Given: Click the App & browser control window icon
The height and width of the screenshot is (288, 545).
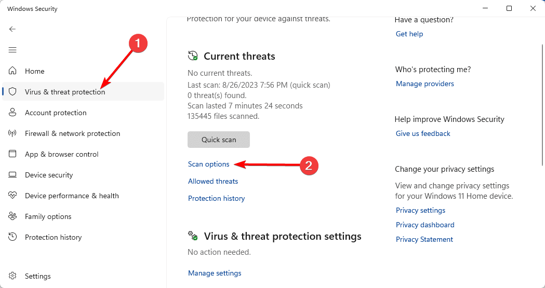Looking at the screenshot, I should 12,154.
